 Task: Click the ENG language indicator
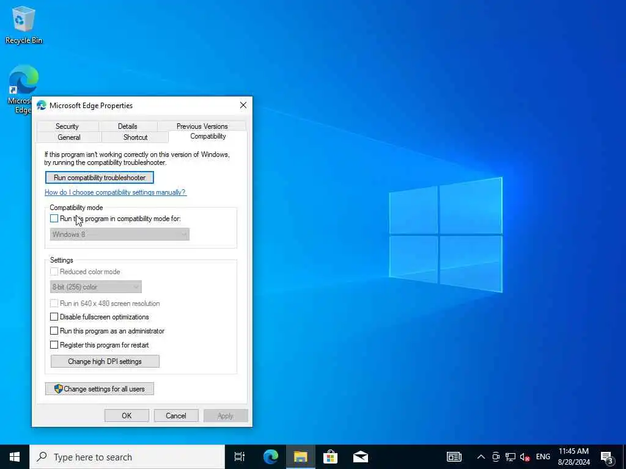tap(543, 457)
